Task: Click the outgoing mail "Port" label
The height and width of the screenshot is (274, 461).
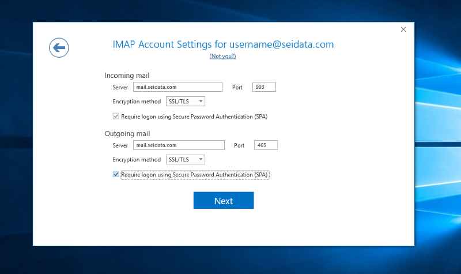Action: point(239,145)
